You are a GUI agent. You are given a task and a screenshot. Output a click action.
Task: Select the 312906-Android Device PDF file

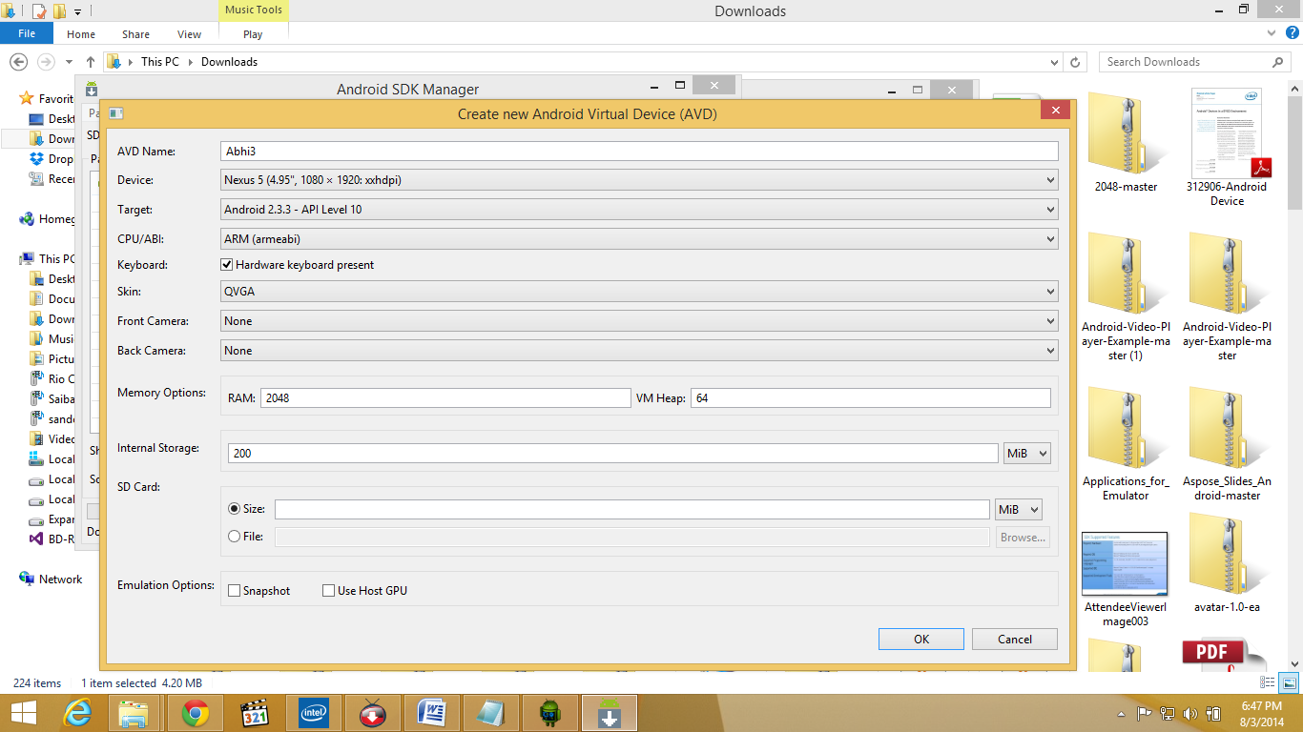1227,147
